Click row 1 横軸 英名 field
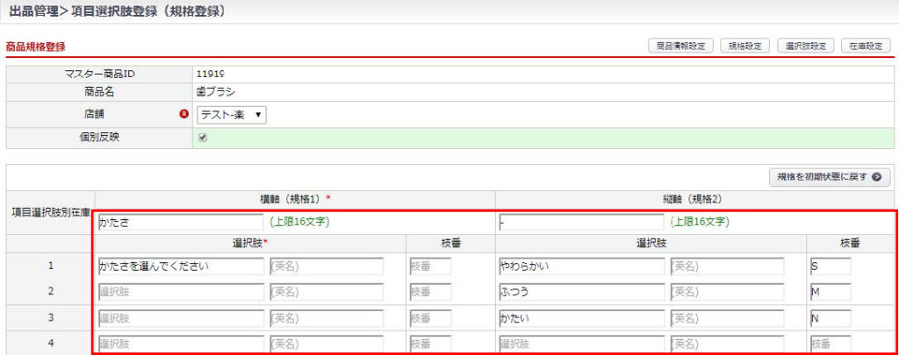The image size is (899, 355). point(327,266)
